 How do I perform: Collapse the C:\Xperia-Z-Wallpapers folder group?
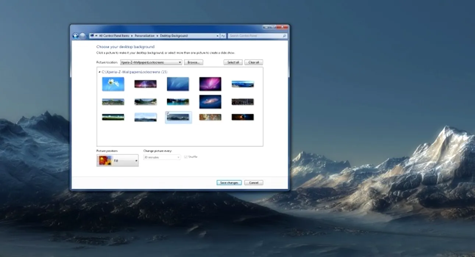(x=100, y=72)
